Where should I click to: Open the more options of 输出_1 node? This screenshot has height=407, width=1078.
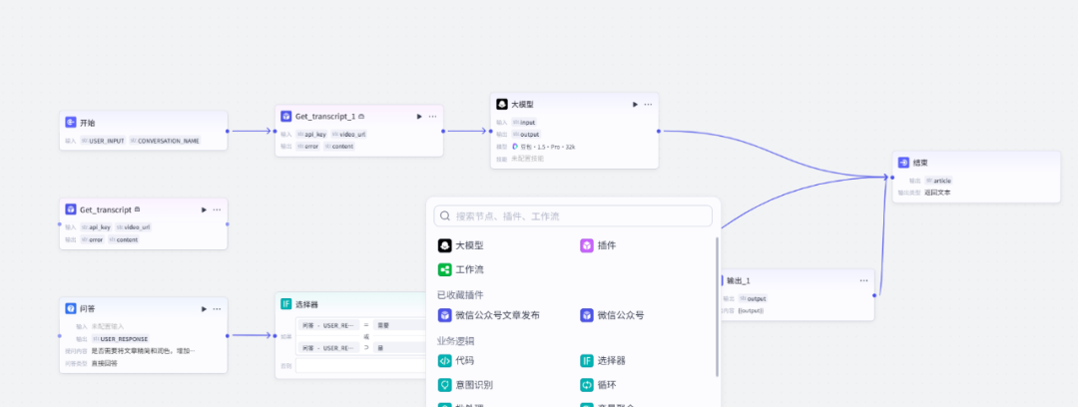click(863, 280)
